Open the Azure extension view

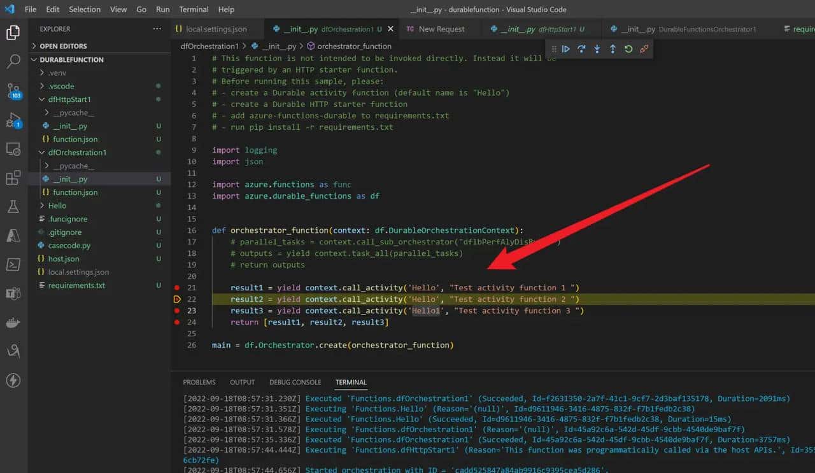[13, 236]
